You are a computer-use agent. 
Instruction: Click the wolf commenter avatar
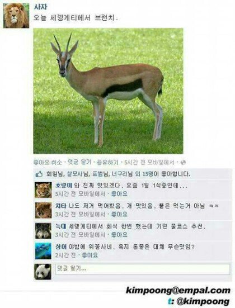(x=43, y=231)
